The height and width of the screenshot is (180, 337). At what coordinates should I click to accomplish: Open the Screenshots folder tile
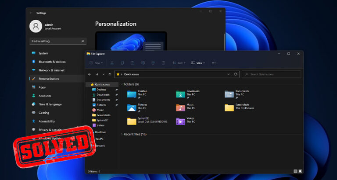point(240,107)
